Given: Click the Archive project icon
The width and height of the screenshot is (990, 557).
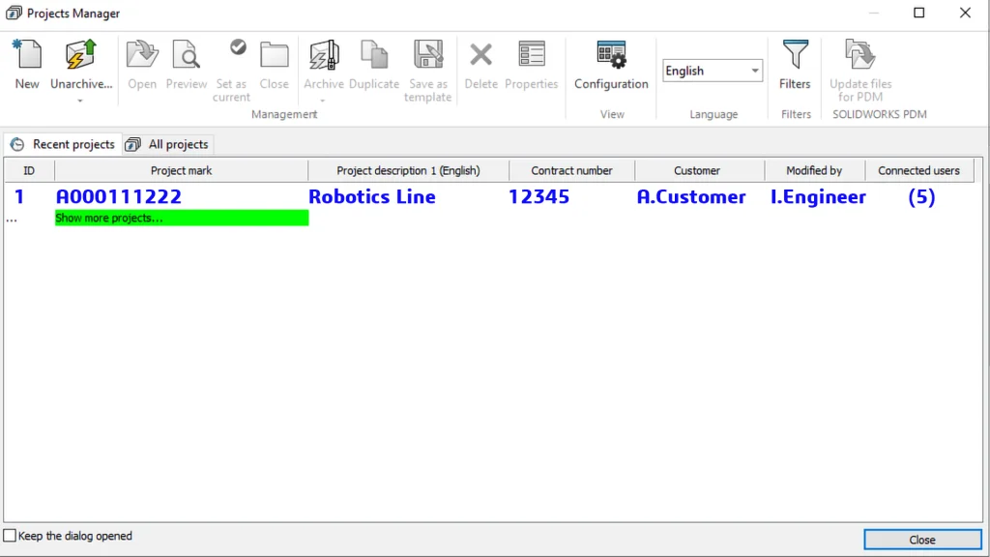Looking at the screenshot, I should tap(324, 56).
